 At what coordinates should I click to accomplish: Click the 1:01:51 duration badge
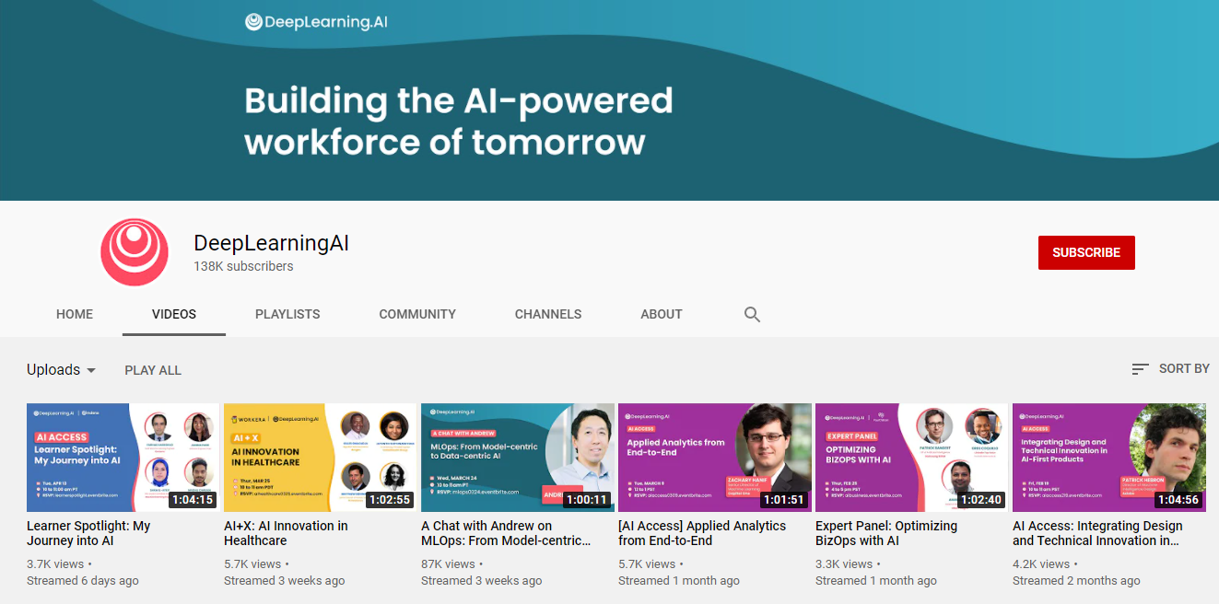click(x=784, y=500)
